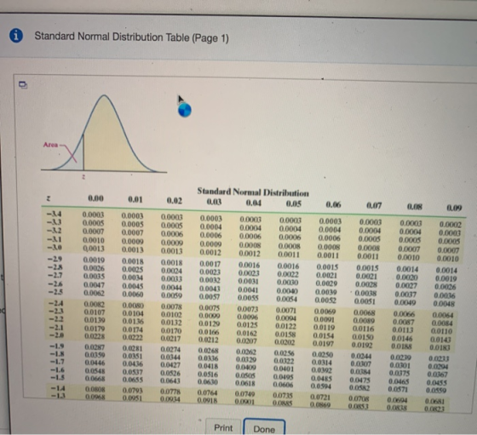The image size is (477, 435).
Task: Click value 0.0968 in the -1.3 row
Action: (x=95, y=397)
